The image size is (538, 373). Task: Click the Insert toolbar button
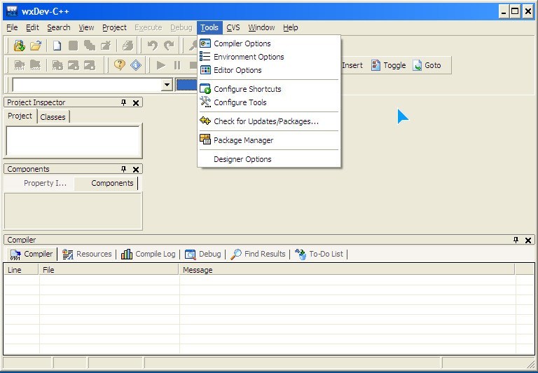[352, 65]
